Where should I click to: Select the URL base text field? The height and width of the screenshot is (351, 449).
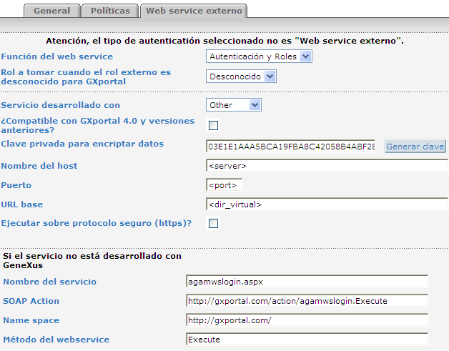(327, 204)
